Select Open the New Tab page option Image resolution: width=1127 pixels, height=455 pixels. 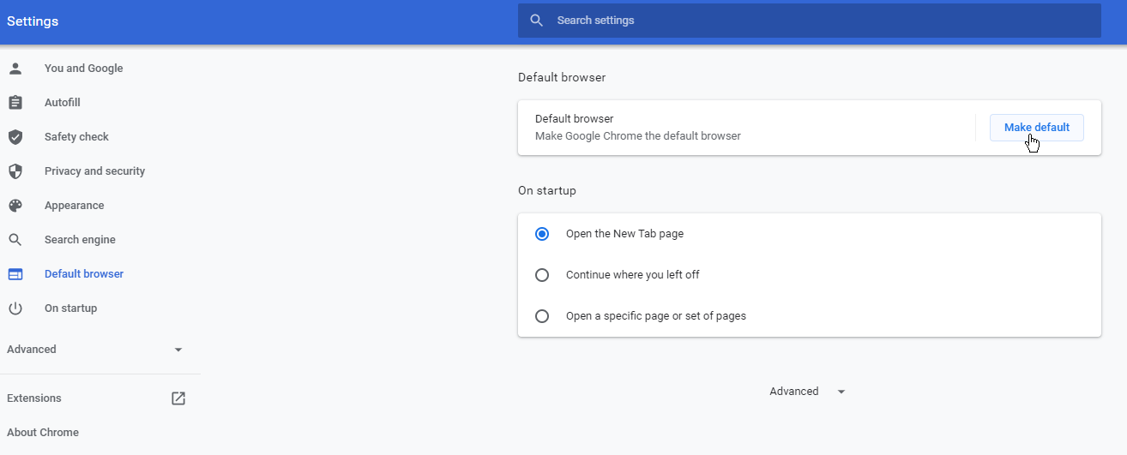[542, 234]
